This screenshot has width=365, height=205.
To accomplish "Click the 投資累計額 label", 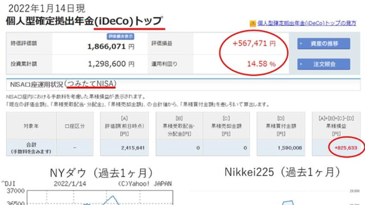I will click(x=24, y=64).
